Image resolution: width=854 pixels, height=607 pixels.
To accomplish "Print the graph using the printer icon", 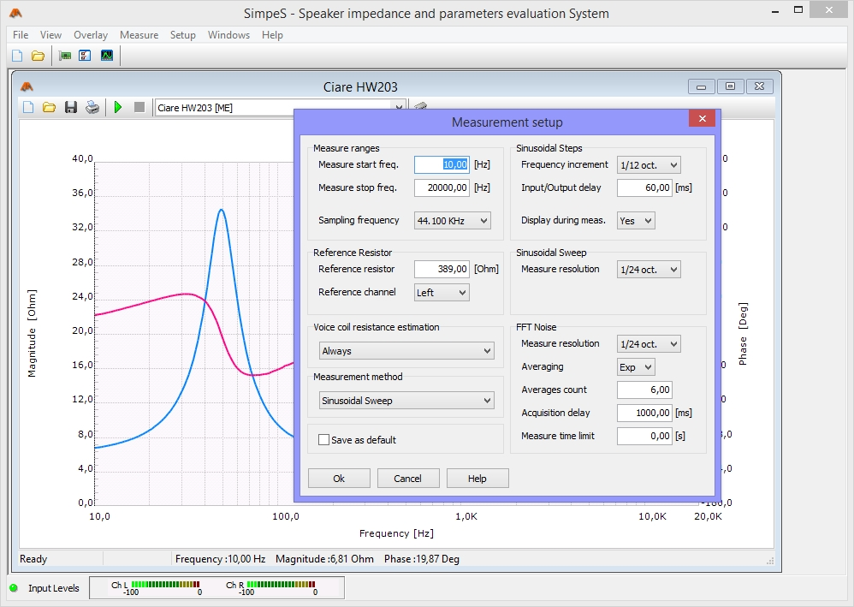I will [x=92, y=107].
